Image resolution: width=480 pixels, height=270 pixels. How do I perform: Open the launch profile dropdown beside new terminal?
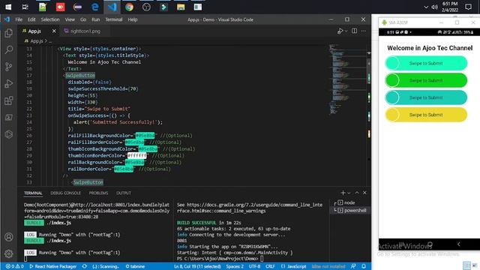349,193
